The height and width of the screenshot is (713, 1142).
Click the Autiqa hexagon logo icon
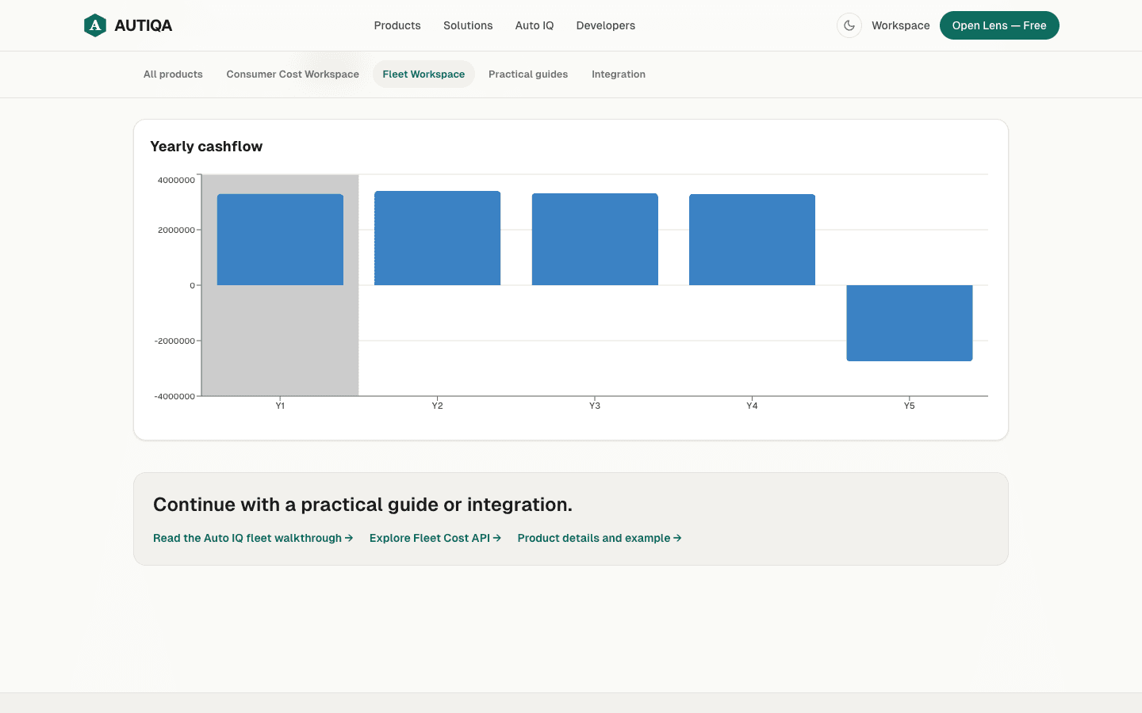95,25
